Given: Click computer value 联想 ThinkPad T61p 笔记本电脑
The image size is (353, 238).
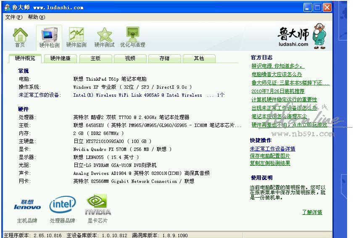Looking at the screenshot, I should coord(110,79).
